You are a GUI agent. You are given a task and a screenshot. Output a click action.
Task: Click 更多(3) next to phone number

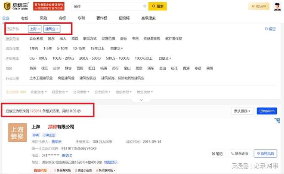tap(67, 156)
